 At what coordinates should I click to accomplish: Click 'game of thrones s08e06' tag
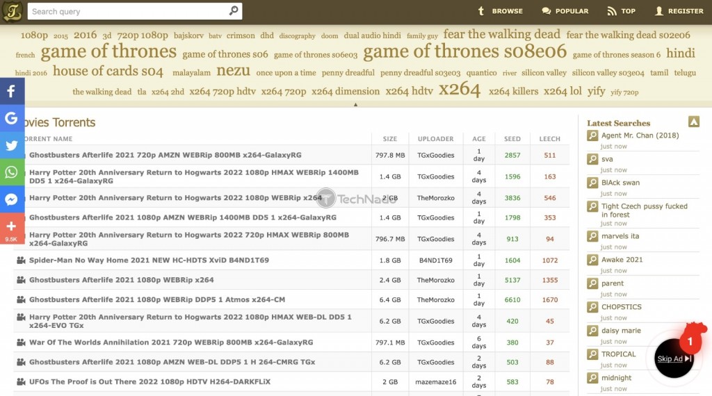click(x=465, y=51)
